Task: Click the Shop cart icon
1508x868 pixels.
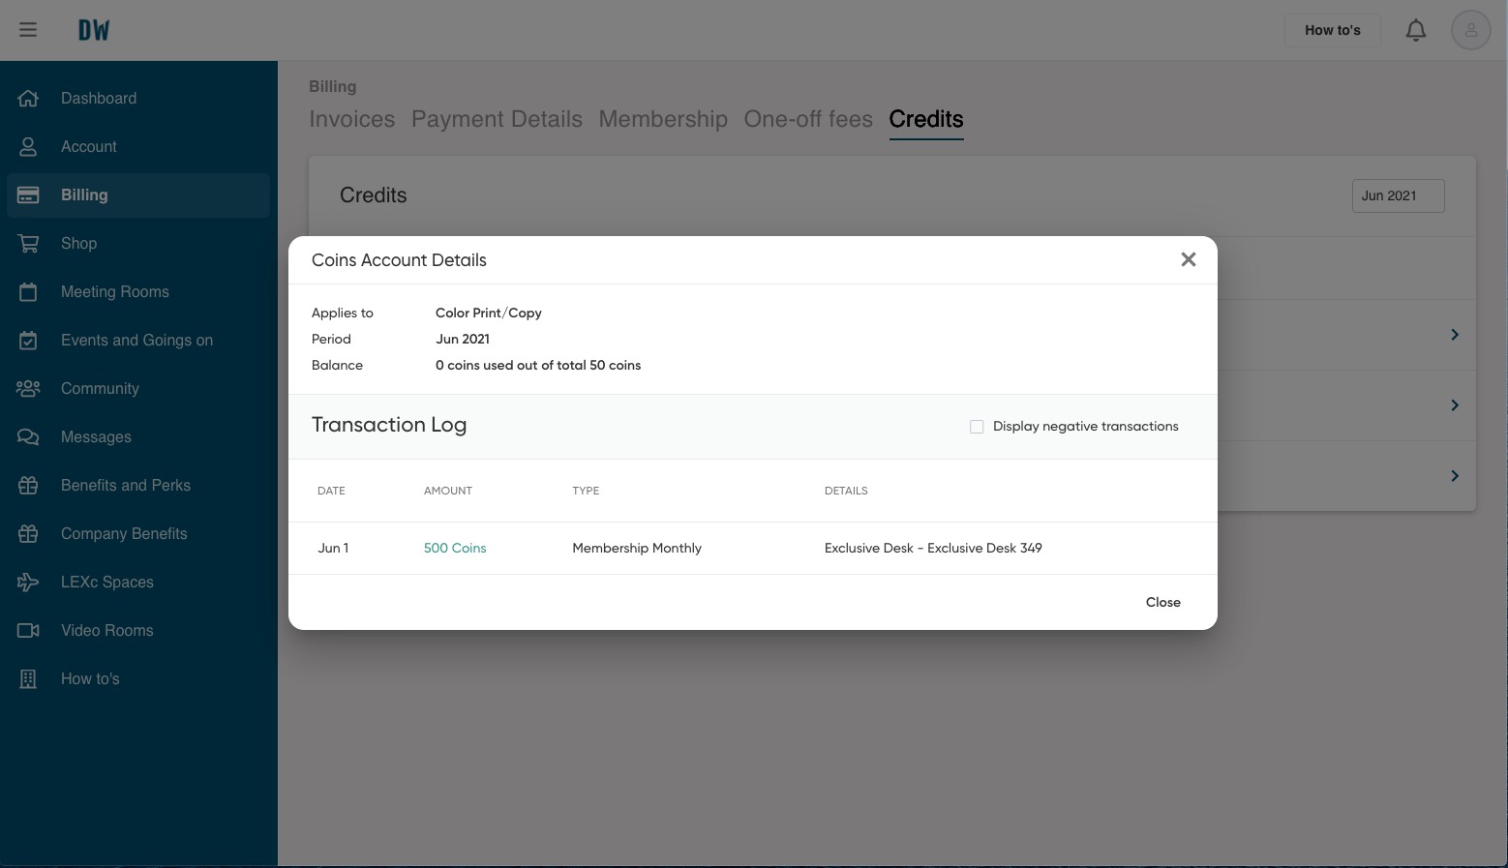Action: [x=28, y=244]
